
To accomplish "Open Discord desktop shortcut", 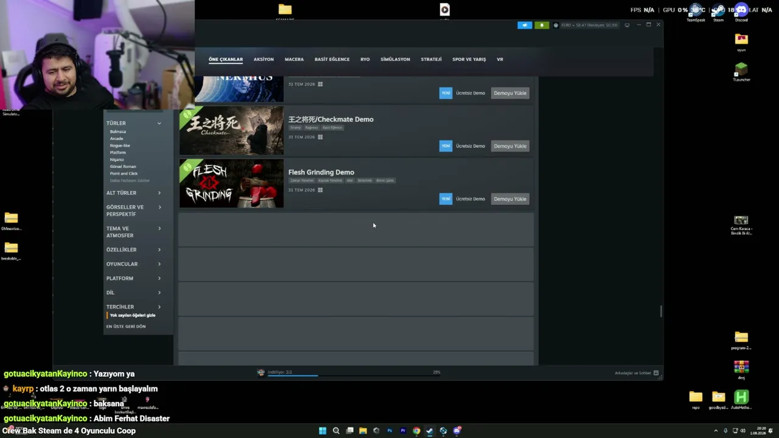I will [741, 12].
